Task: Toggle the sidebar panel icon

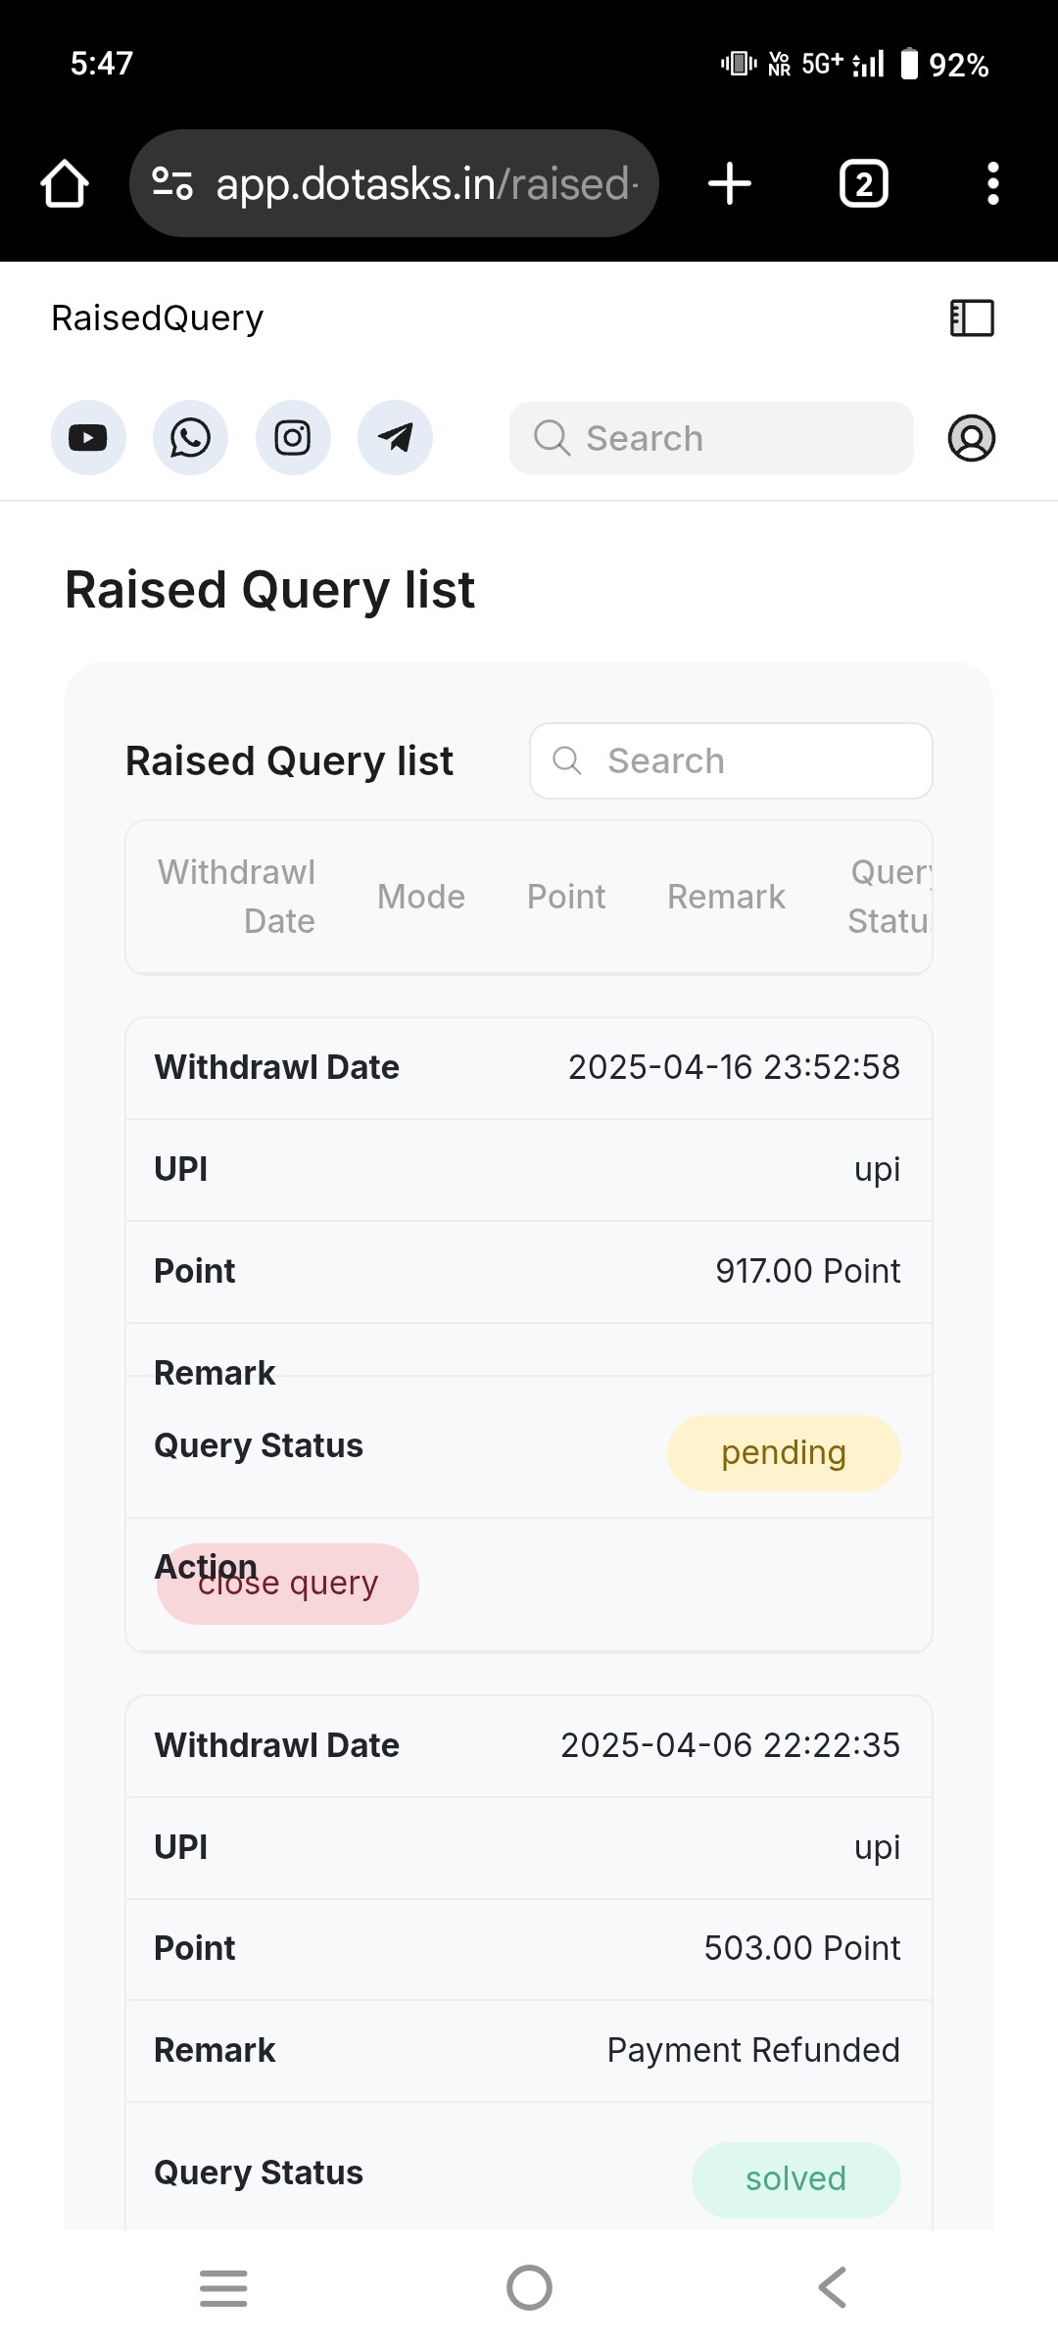Action: (x=972, y=317)
